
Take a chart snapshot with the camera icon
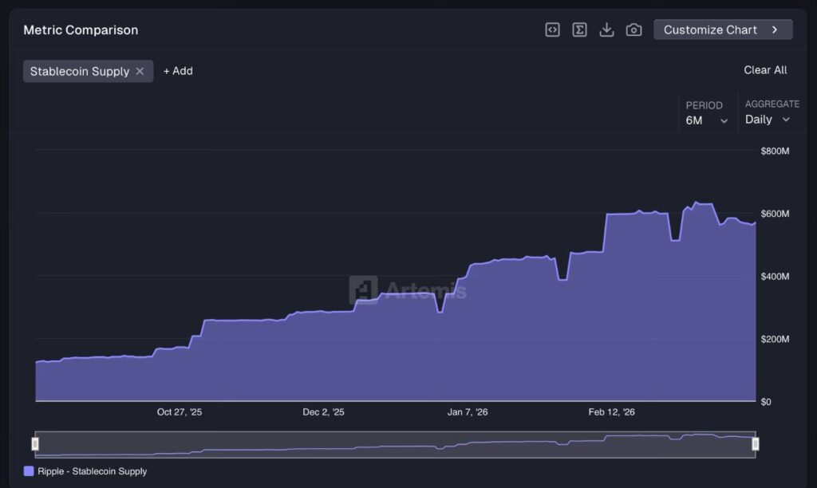click(x=633, y=30)
